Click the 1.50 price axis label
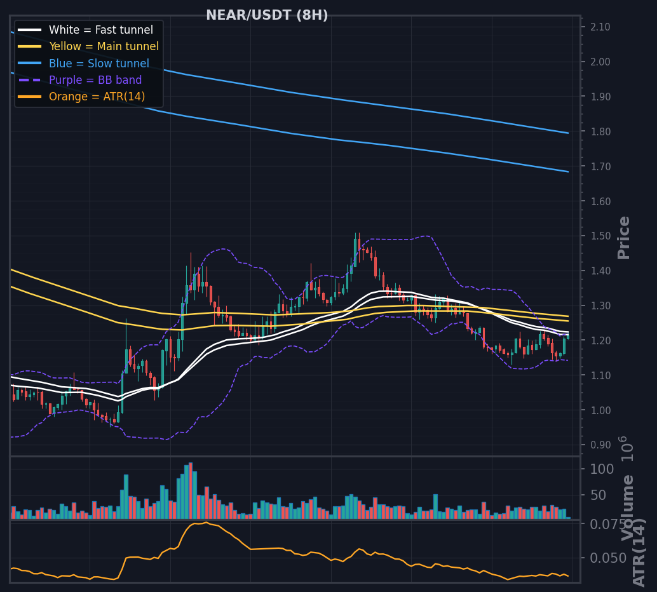The height and width of the screenshot is (592, 657). 600,236
